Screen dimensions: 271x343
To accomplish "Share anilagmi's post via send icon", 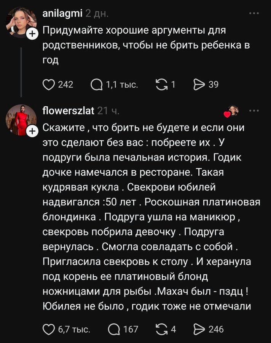I will (x=199, y=85).
